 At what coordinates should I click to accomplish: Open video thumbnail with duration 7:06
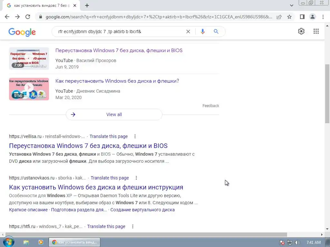click(x=29, y=59)
